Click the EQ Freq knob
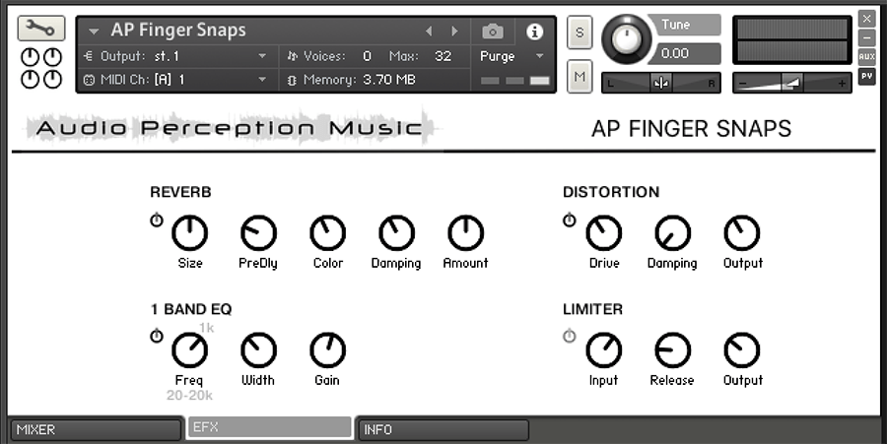 (x=189, y=350)
